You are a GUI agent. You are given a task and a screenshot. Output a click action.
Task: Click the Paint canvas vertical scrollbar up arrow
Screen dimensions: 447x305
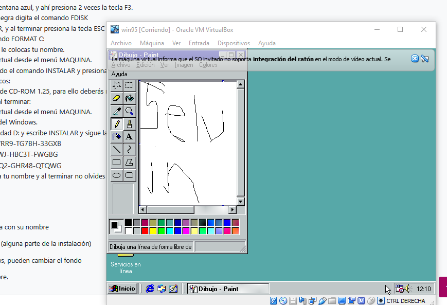pyautogui.click(x=240, y=84)
